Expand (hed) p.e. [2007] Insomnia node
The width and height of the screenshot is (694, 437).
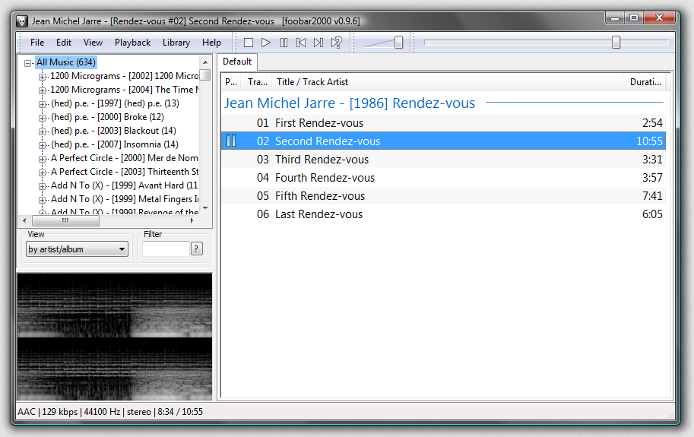point(42,145)
